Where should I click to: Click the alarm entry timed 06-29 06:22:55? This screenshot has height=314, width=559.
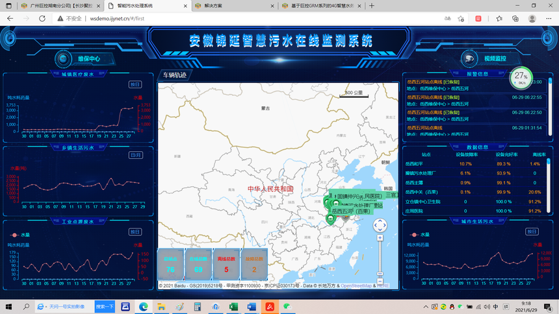coord(476,101)
